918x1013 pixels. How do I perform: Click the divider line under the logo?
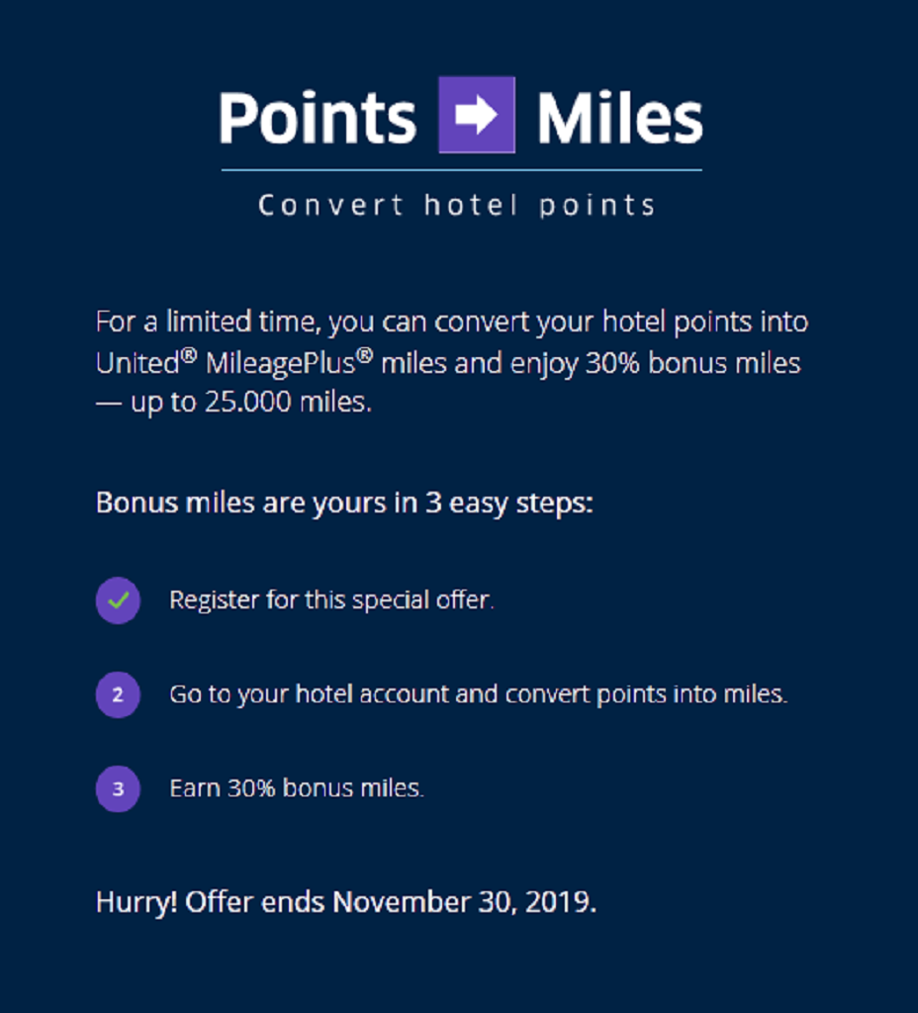(461, 170)
